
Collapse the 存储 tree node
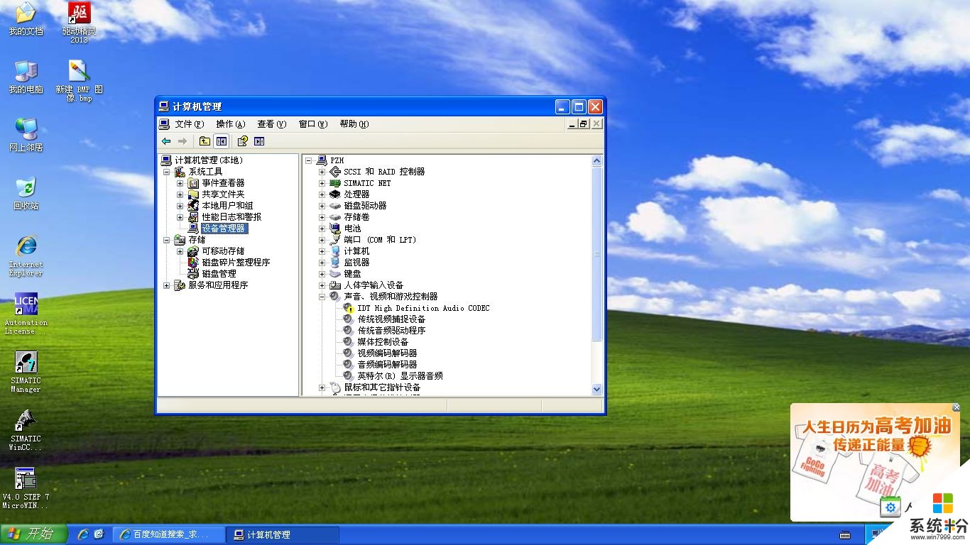[167, 240]
